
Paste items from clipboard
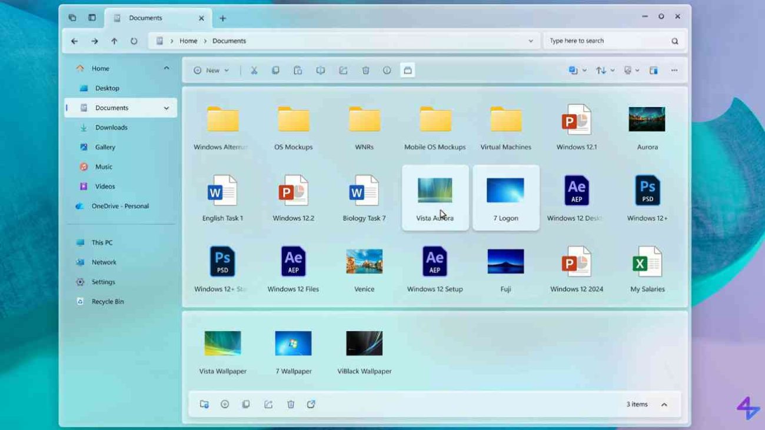[297, 70]
